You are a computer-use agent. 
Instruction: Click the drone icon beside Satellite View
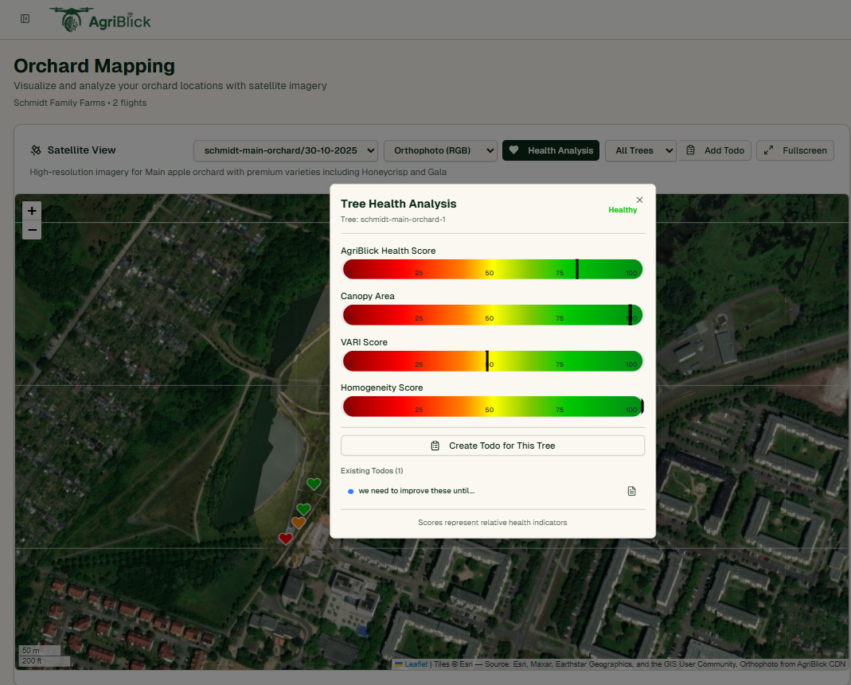pos(35,150)
